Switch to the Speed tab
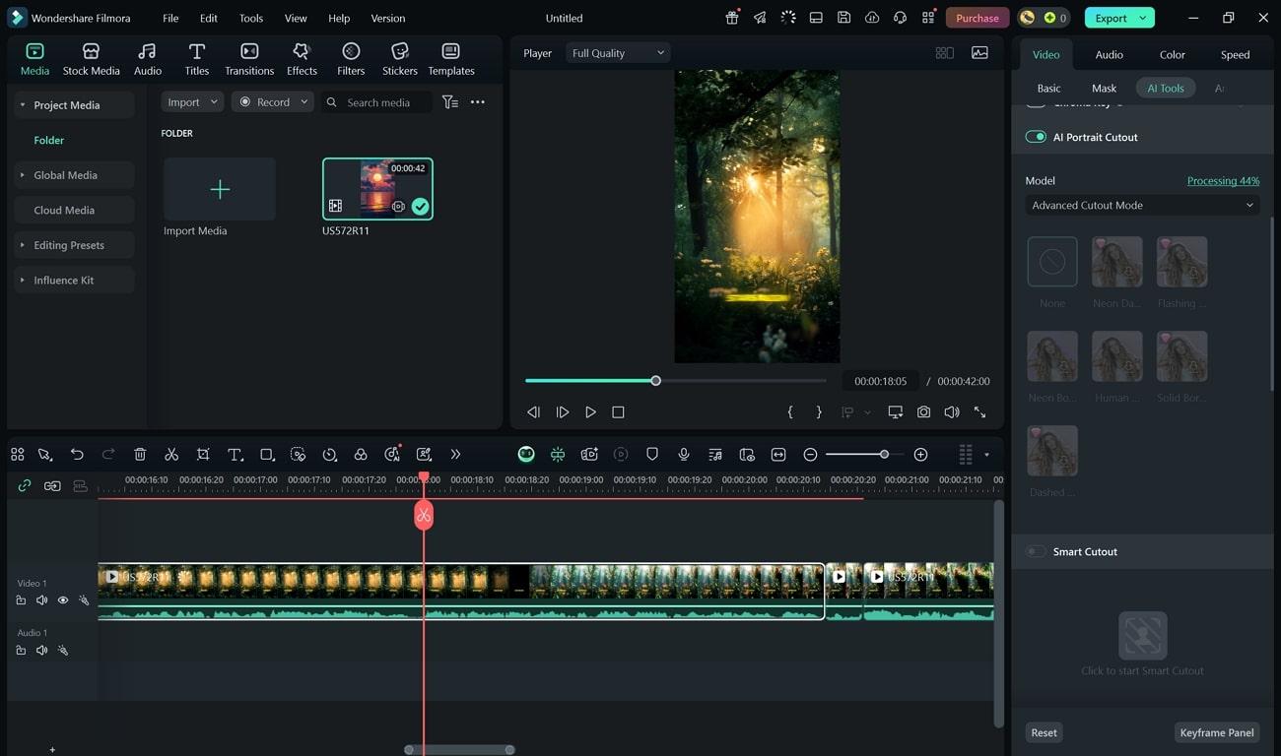Screen dimensions: 1281x756 (x=1235, y=54)
